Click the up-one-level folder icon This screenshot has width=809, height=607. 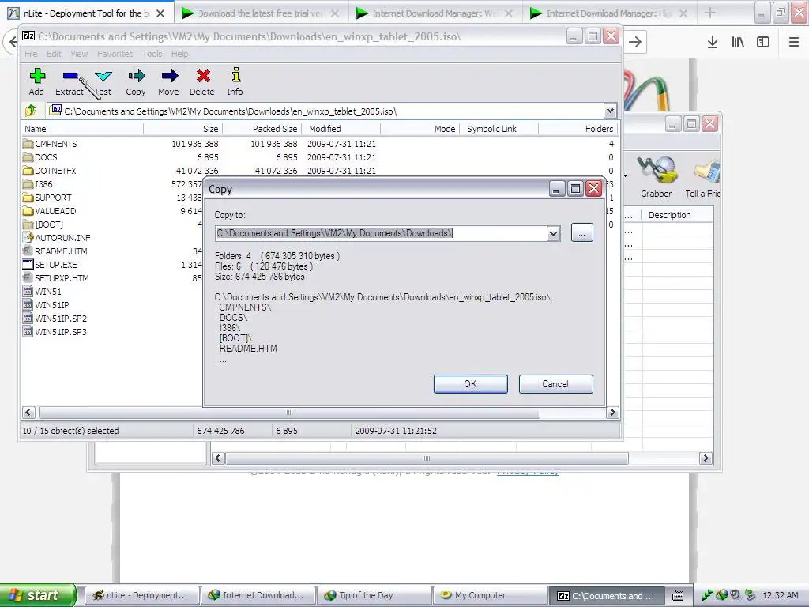tap(31, 111)
